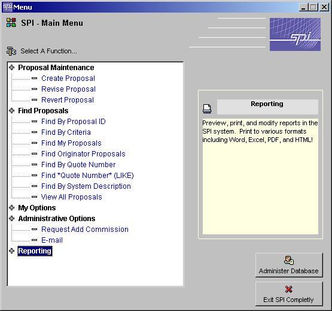Expand the My Options node
Image resolution: width=332 pixels, height=311 pixels.
[12, 208]
